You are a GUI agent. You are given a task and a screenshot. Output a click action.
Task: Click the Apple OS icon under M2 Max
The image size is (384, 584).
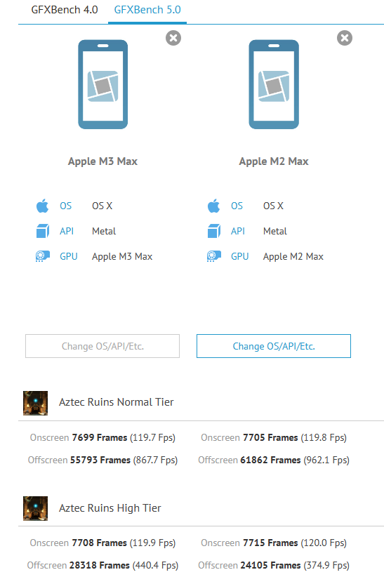click(214, 206)
